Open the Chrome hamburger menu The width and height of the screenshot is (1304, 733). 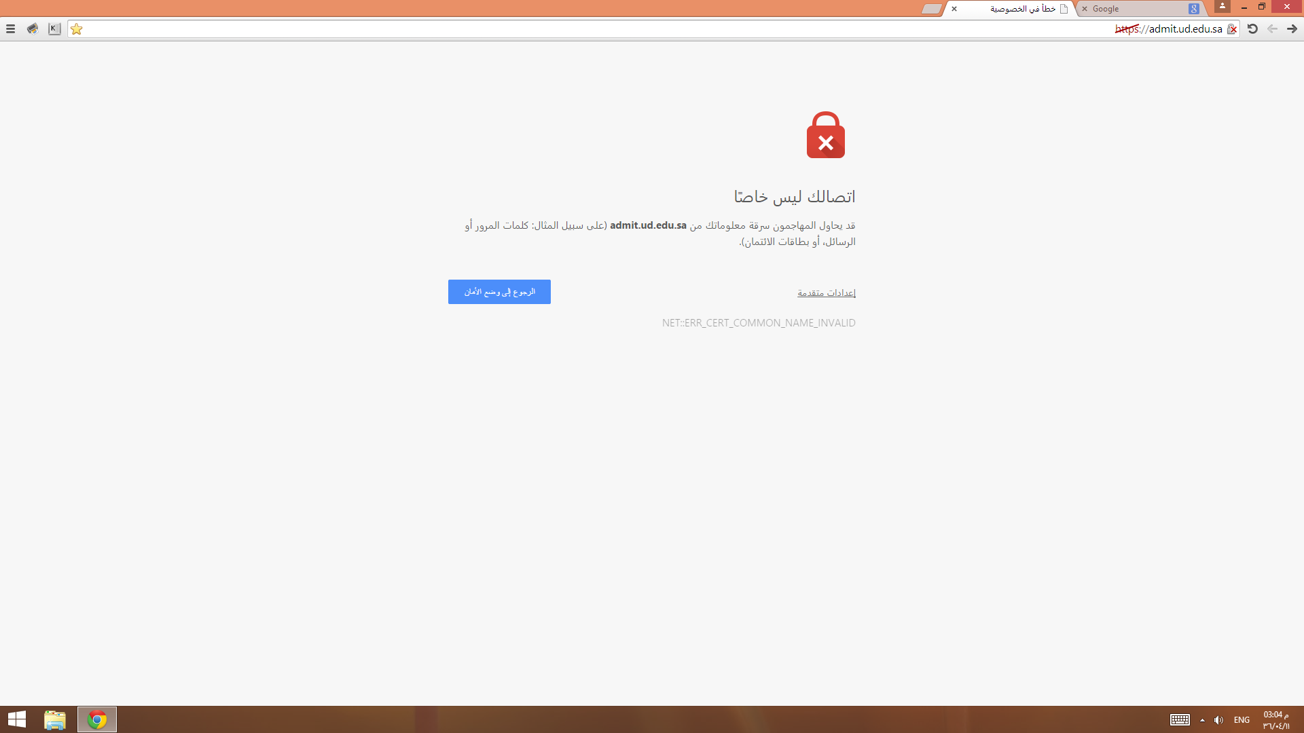pyautogui.click(x=10, y=29)
